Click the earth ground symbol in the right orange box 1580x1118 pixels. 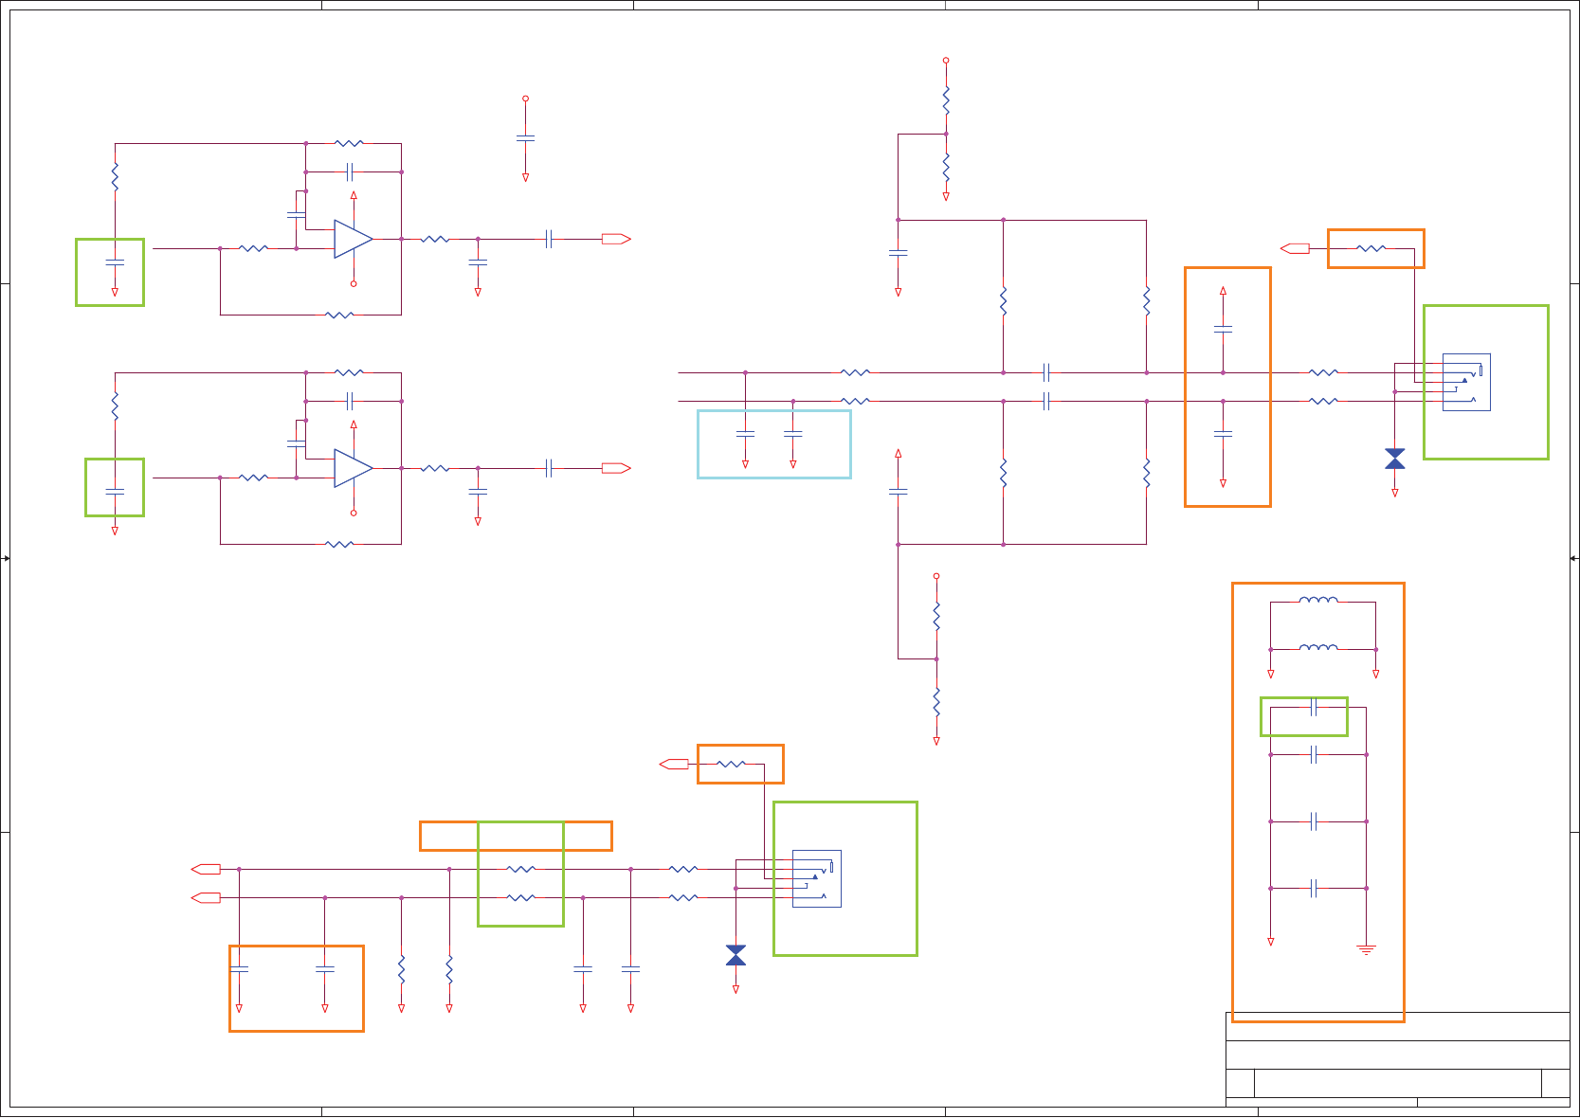coord(1366,948)
